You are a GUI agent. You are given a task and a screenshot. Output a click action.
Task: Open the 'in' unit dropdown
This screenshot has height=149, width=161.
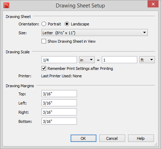coord(87,60)
